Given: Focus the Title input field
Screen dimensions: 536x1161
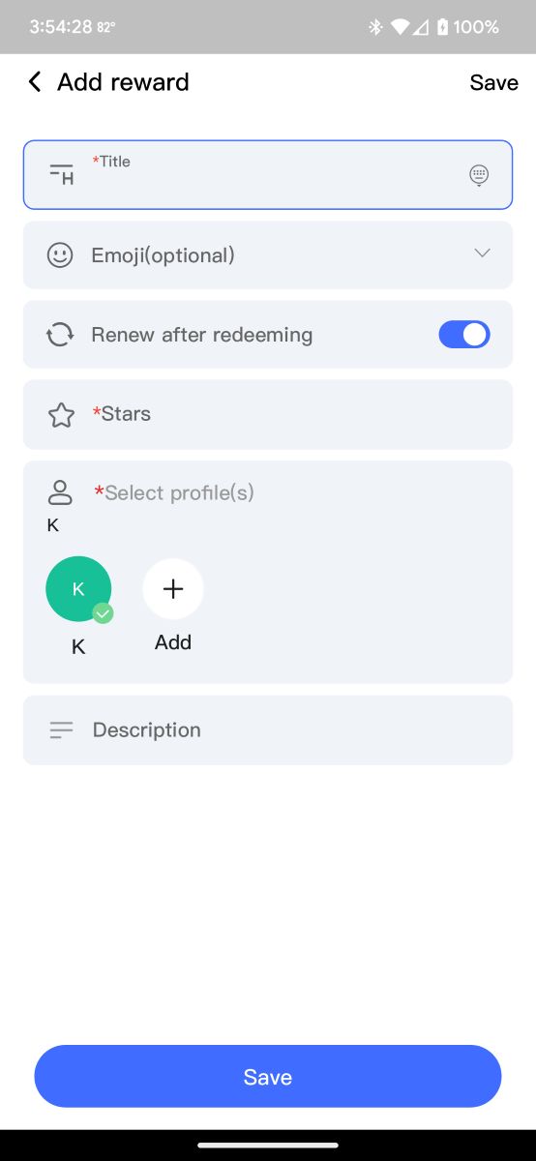Looking at the screenshot, I should 268,175.
